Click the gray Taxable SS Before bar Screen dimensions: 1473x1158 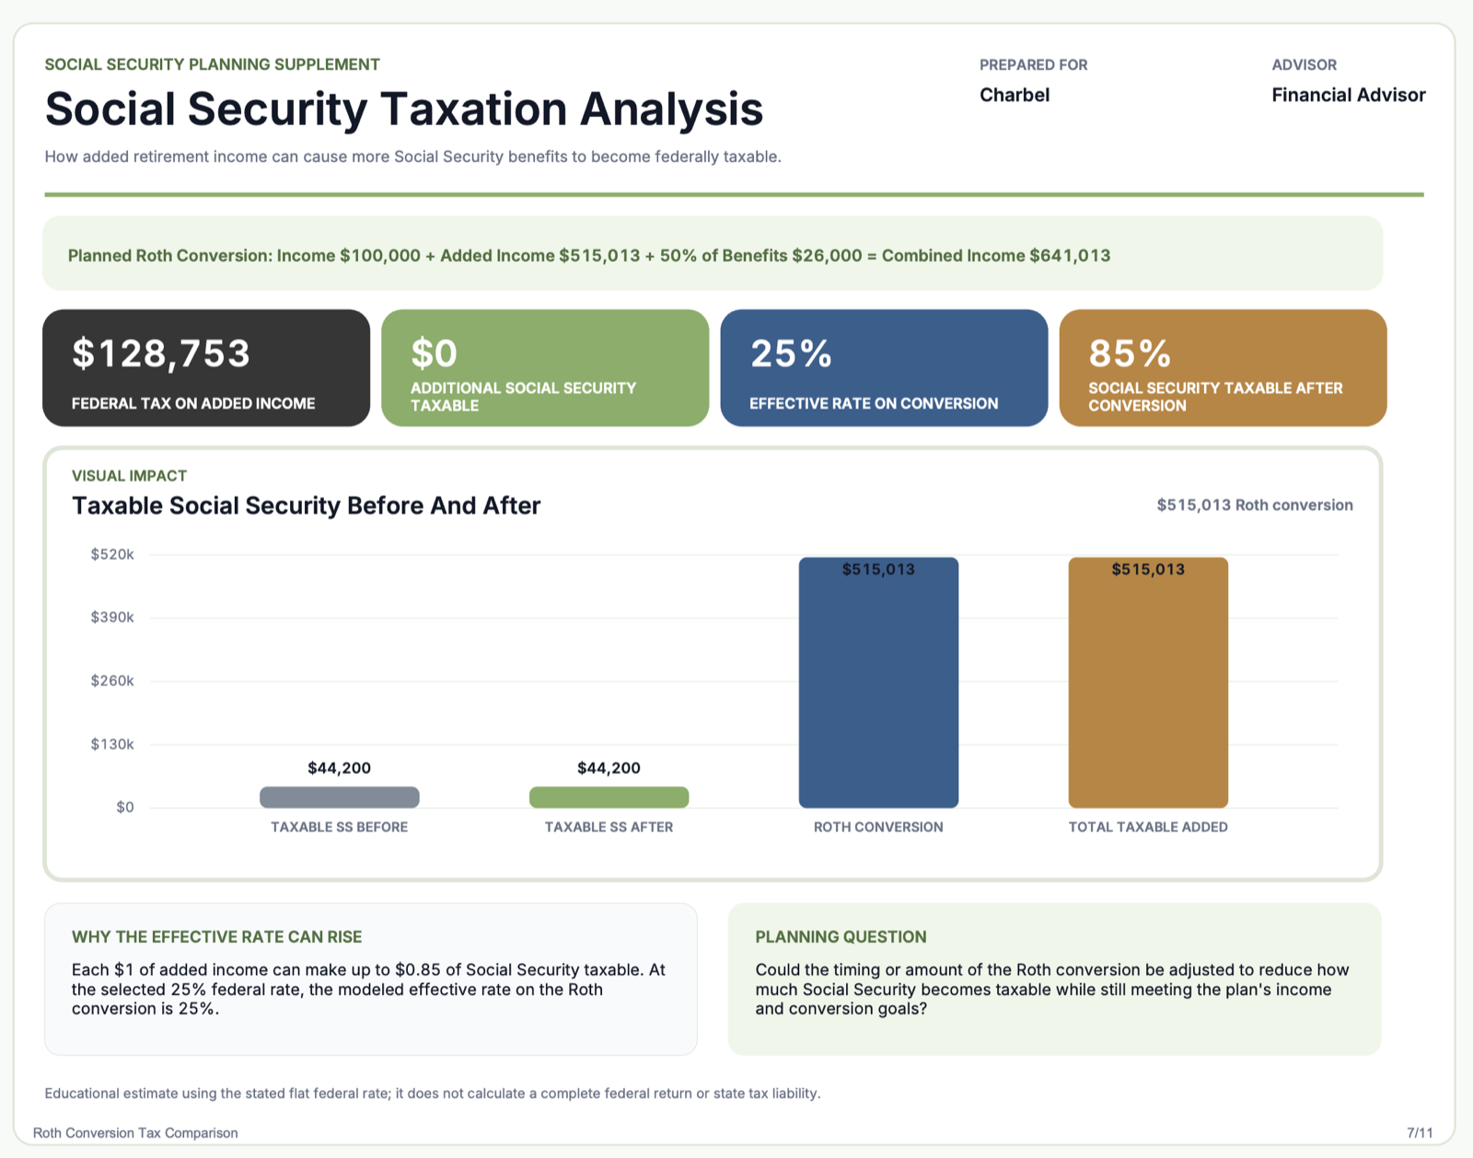340,797
